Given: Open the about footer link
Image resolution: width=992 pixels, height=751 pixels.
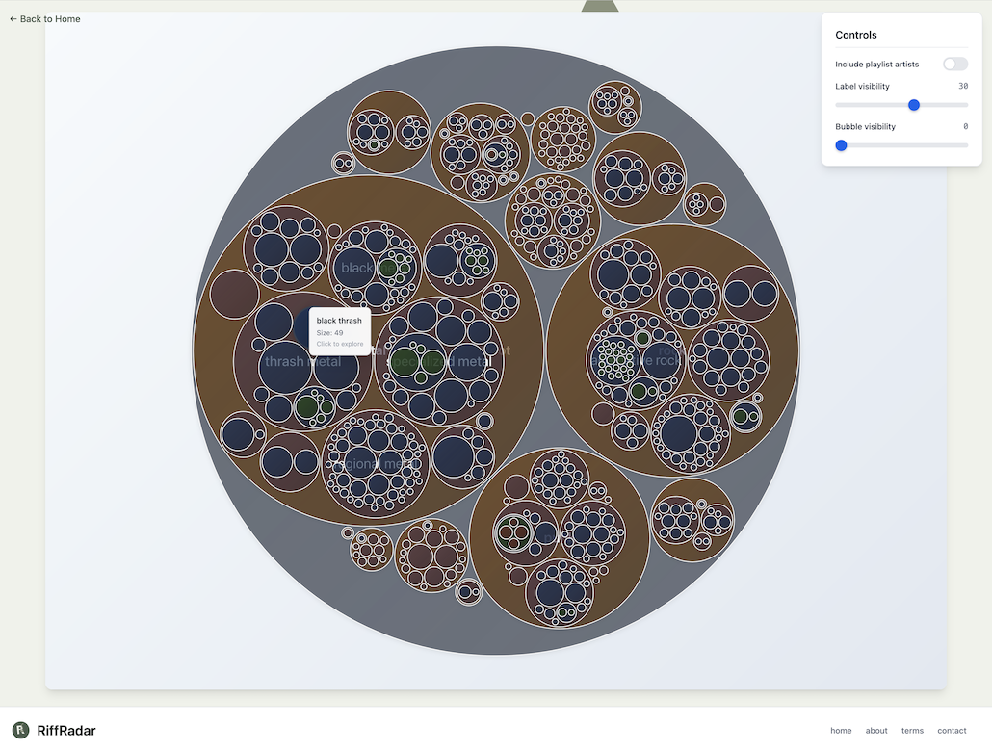Looking at the screenshot, I should [x=876, y=730].
